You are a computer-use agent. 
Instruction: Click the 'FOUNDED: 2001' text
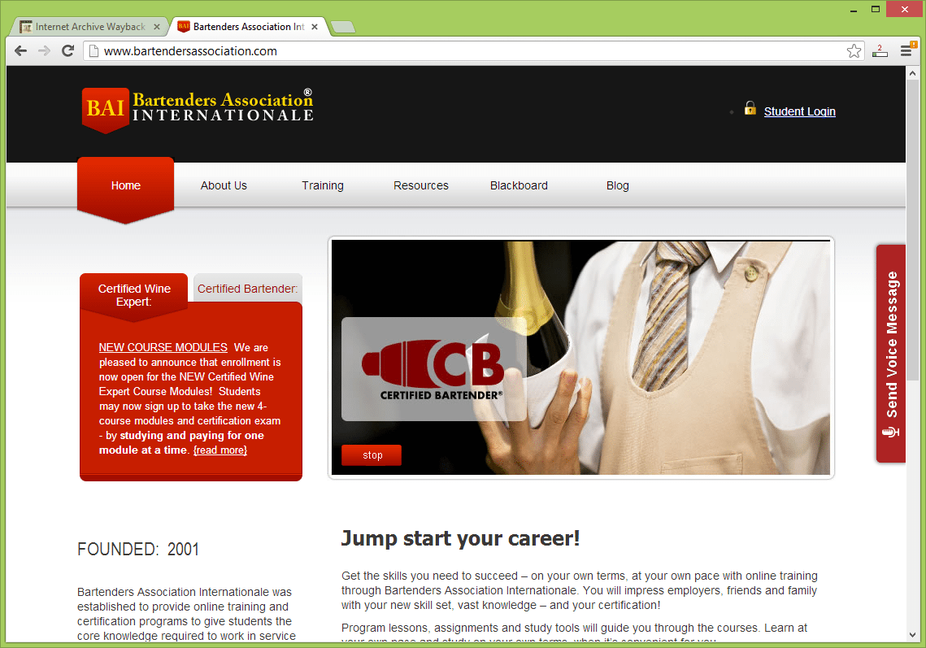[x=138, y=550]
